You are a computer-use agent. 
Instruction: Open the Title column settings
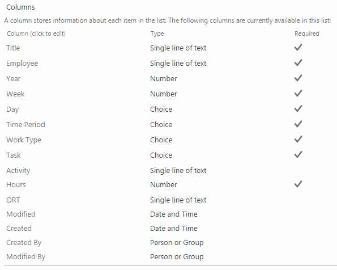pyautogui.click(x=13, y=48)
